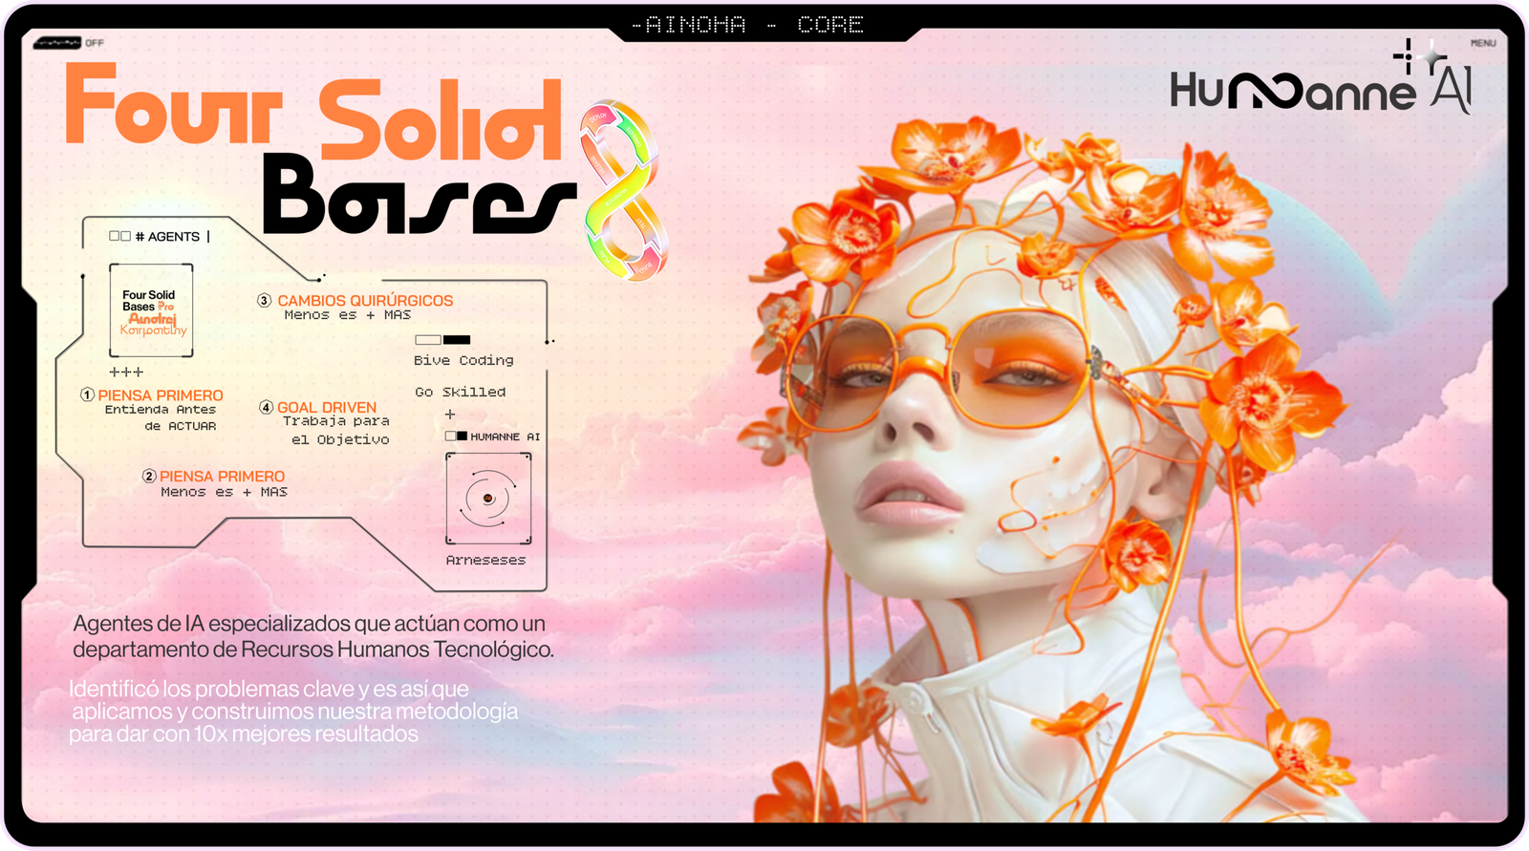Screen dimensions: 1529x851
Task: Click the numbered circle 4 beside Goal Driven
Action: (267, 407)
